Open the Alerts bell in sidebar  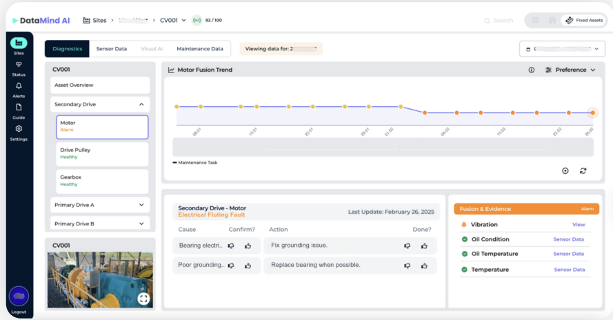pyautogui.click(x=19, y=87)
